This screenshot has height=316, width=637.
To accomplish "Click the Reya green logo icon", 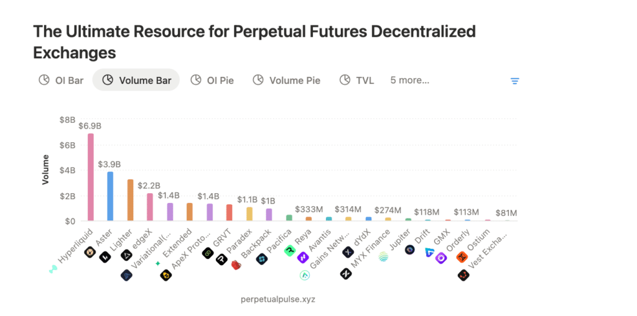I will click(x=290, y=251).
